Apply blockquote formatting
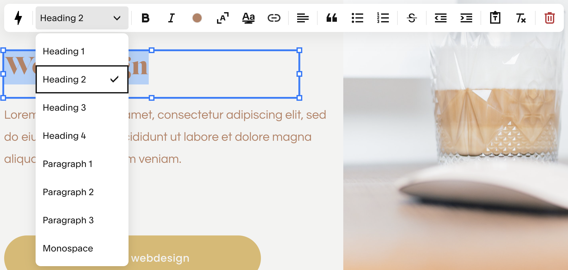Screen dimensions: 568x270 tap(332, 18)
